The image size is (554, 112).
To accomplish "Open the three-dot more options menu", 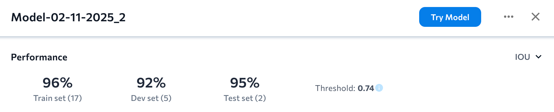I will pos(508,17).
